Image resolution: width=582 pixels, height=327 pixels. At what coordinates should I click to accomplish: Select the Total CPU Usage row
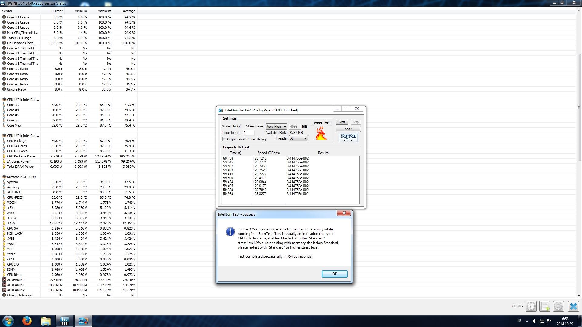tap(69, 38)
